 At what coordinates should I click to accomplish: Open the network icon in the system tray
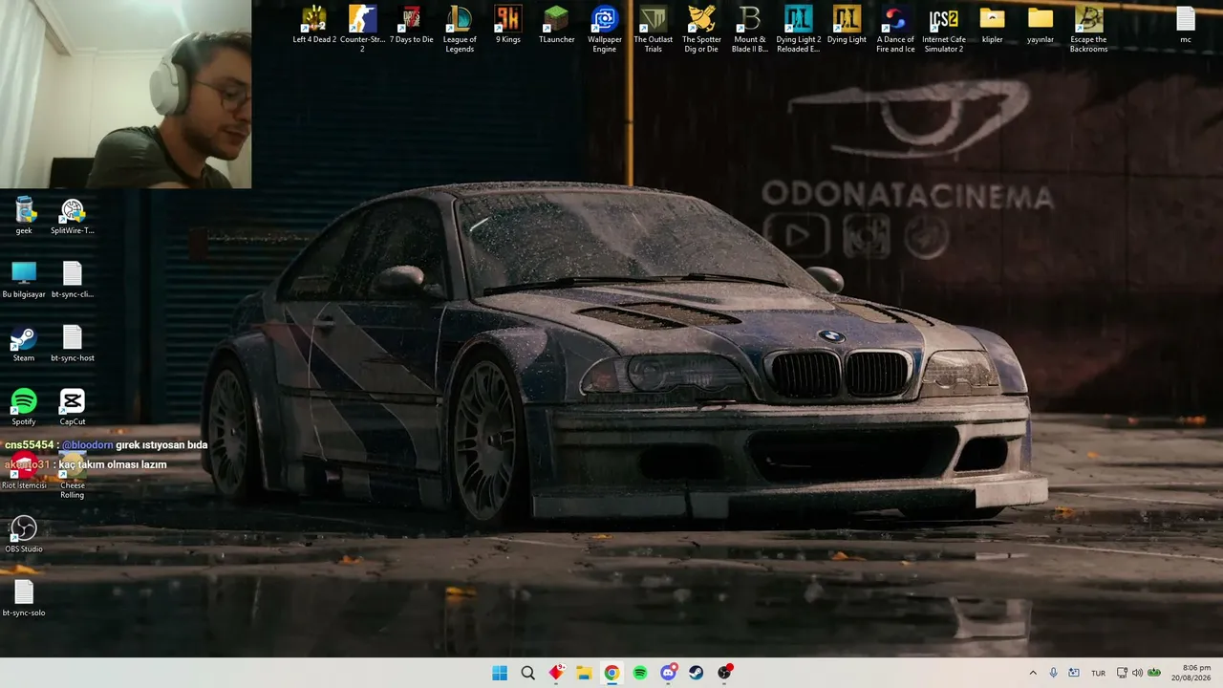(x=1122, y=673)
